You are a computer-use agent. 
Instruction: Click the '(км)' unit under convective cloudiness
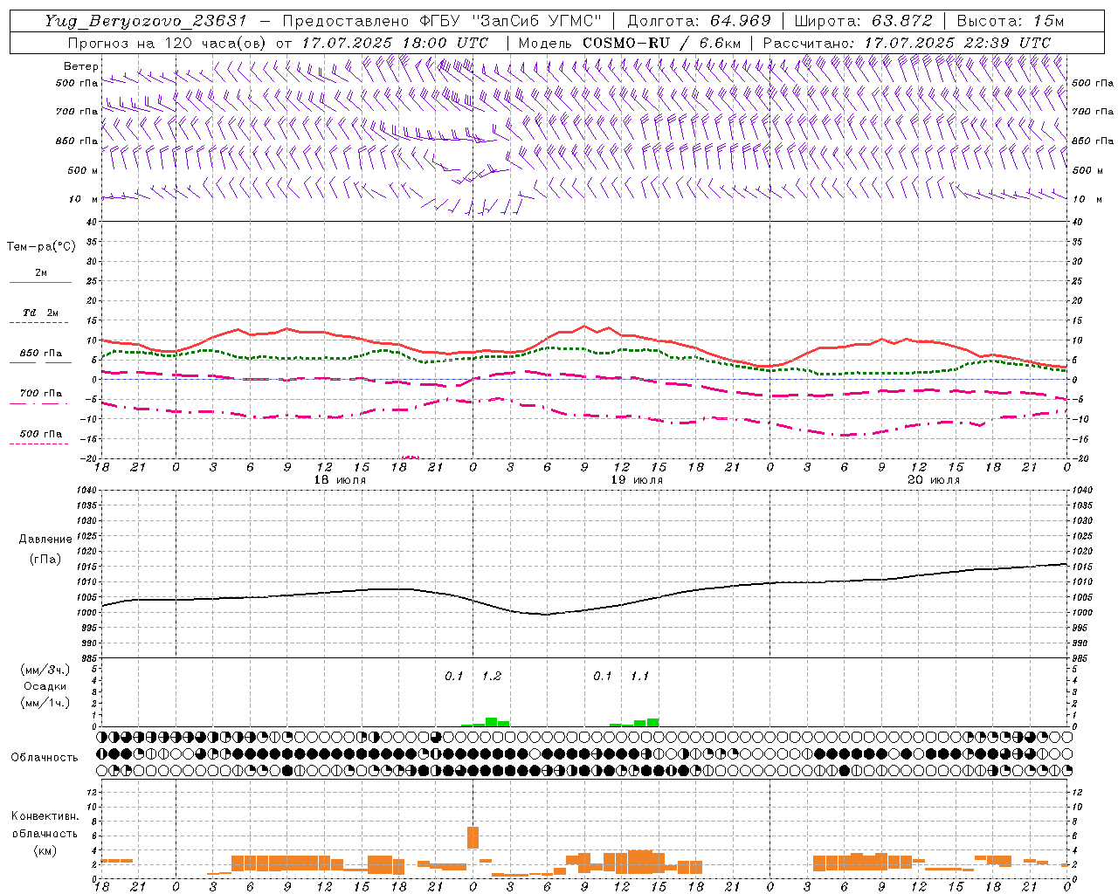coord(45,849)
